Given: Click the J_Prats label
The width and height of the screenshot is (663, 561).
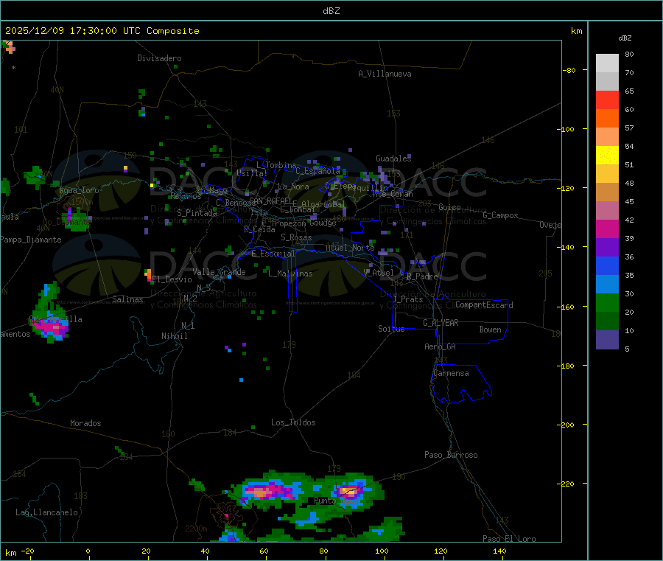Looking at the screenshot, I should click(x=408, y=299).
